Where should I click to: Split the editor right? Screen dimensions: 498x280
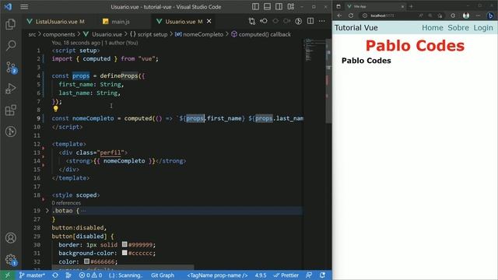pos(310,21)
